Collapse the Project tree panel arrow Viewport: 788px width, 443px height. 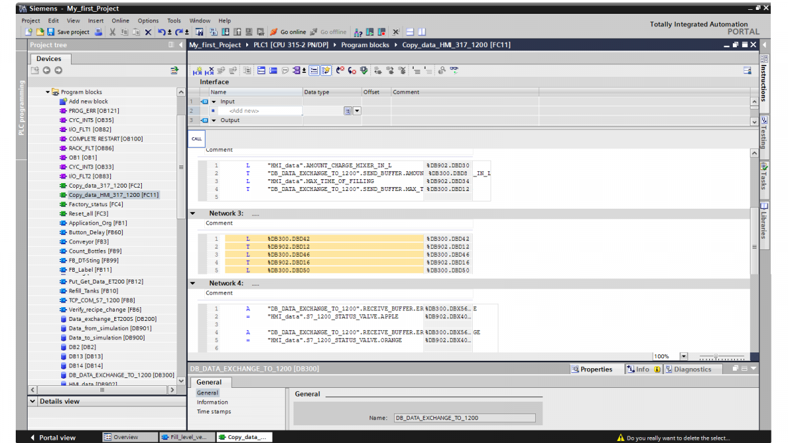[x=181, y=45]
